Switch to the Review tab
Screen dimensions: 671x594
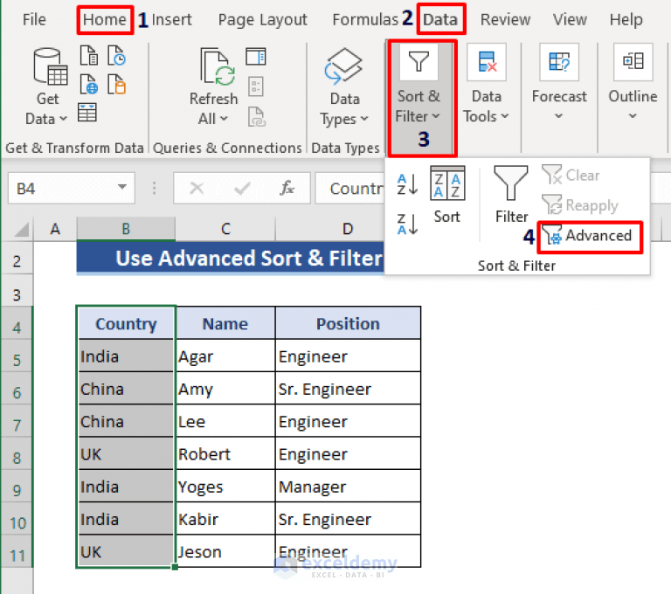click(505, 19)
